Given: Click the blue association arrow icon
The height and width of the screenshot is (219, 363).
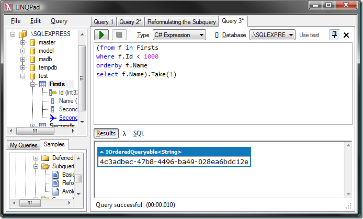Looking at the screenshot, I should (x=53, y=118).
